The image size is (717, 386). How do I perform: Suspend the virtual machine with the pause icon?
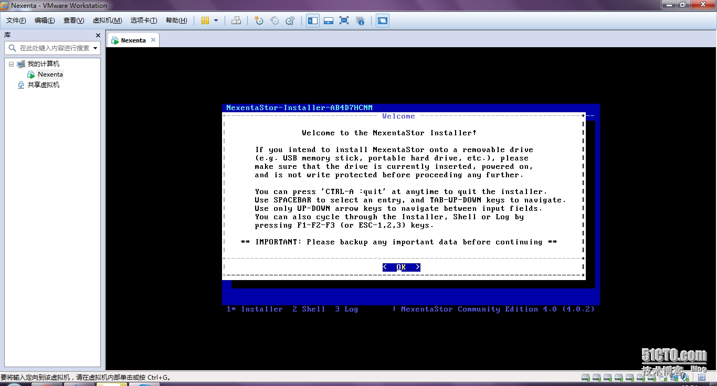[205, 20]
